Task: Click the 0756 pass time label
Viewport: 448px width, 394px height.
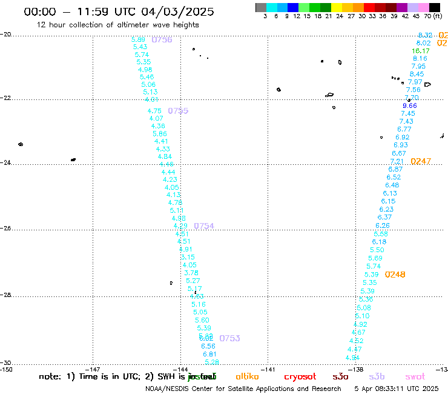Action: [162, 40]
